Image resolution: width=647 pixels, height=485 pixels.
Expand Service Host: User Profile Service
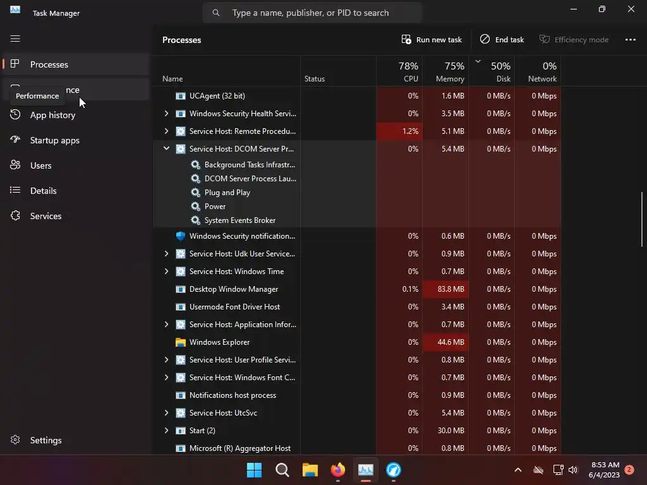166,359
